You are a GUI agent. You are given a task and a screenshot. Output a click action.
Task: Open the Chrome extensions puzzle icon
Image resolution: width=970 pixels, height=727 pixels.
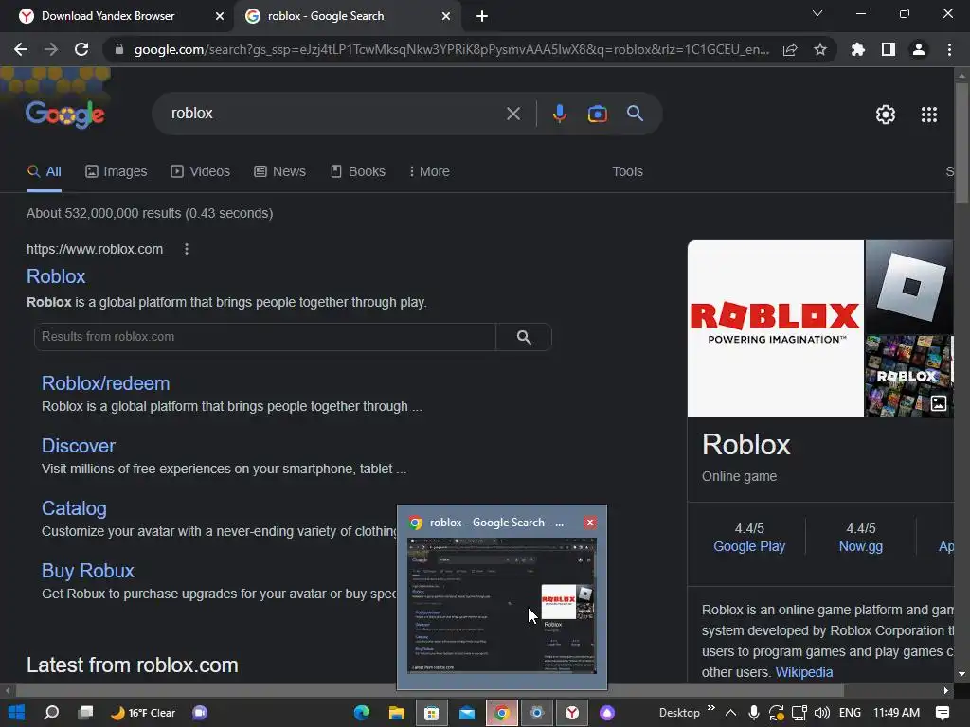pos(858,49)
